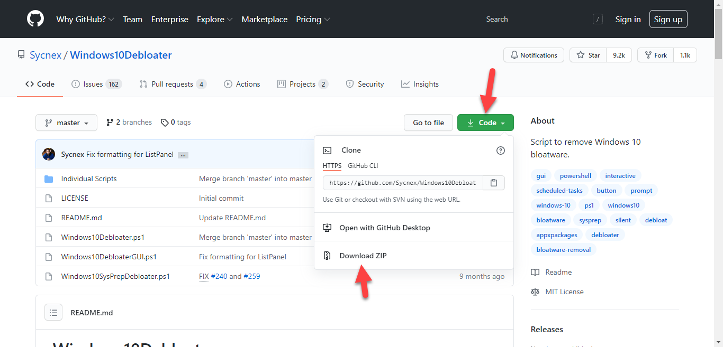Image resolution: width=723 pixels, height=347 pixels.
Task: Collapse the green Code dropdown
Action: tap(485, 123)
